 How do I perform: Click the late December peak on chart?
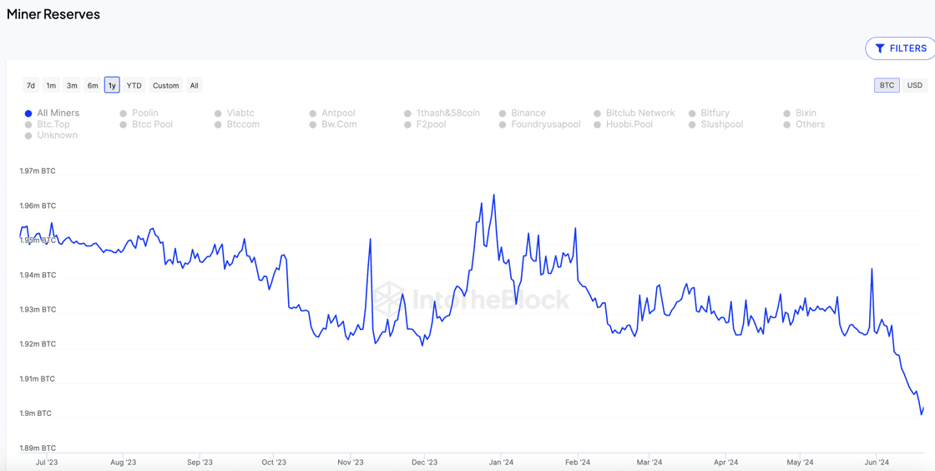[x=493, y=195]
